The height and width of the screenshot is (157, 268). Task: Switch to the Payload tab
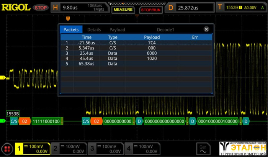click(117, 29)
